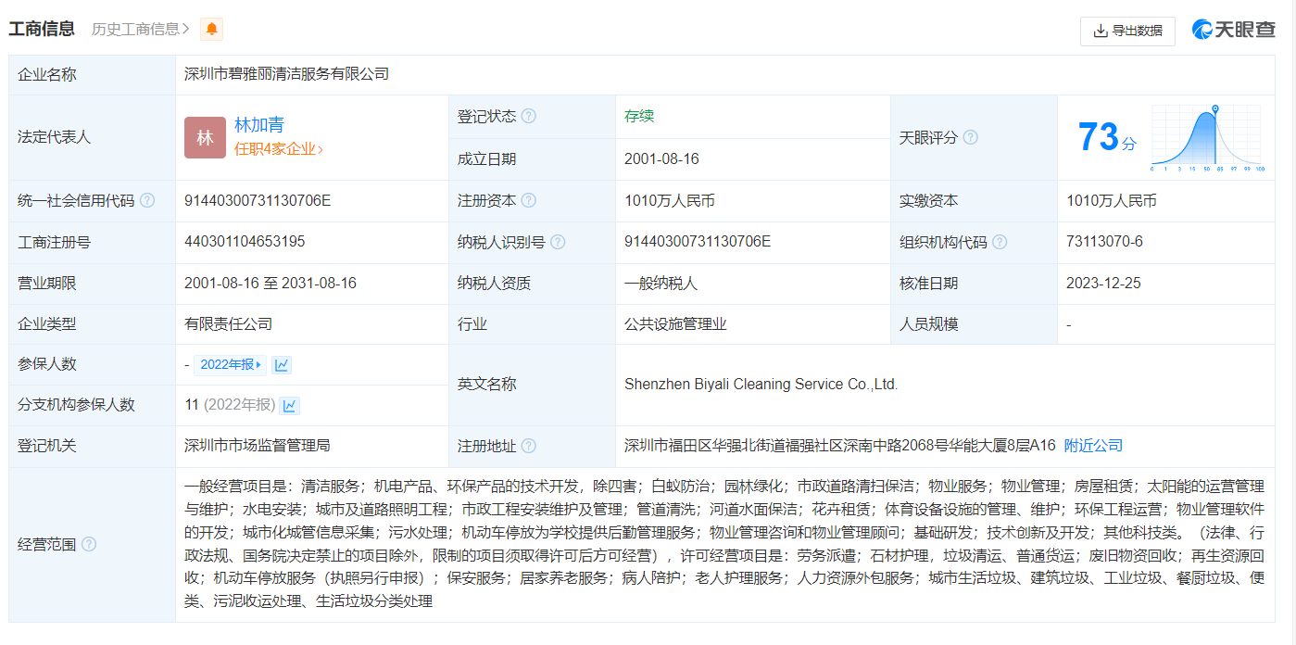This screenshot has width=1296, height=645.
Task: Click the 天眼查 logo
Action: click(1233, 29)
